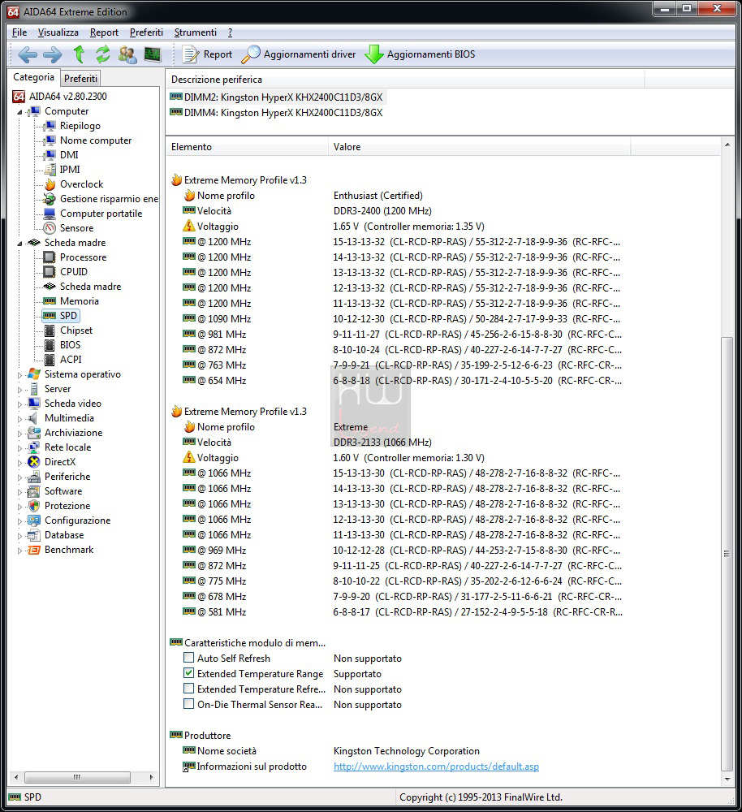Open the Strumenti menu
742x812 pixels.
pos(195,32)
